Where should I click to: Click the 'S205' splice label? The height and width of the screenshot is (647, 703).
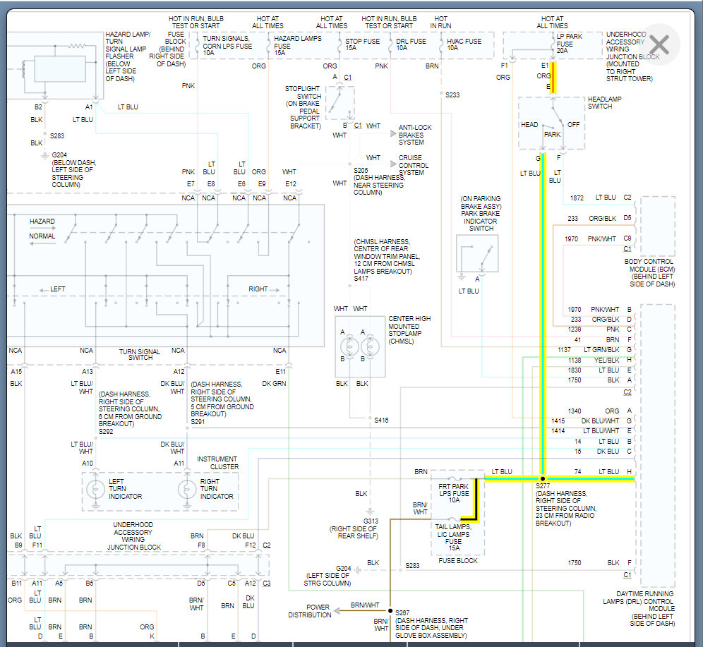point(361,170)
